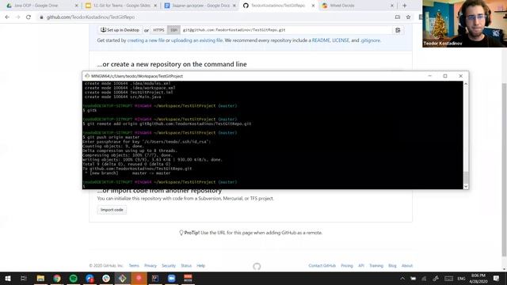Click the Set up in Desktop button

[x=120, y=30]
